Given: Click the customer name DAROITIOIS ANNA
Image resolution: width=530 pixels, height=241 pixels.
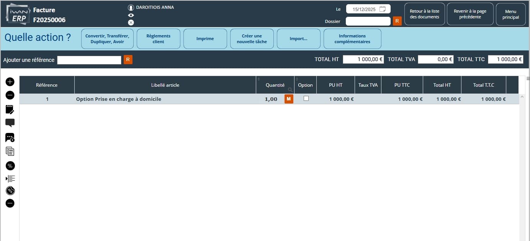Looking at the screenshot, I should tap(155, 7).
